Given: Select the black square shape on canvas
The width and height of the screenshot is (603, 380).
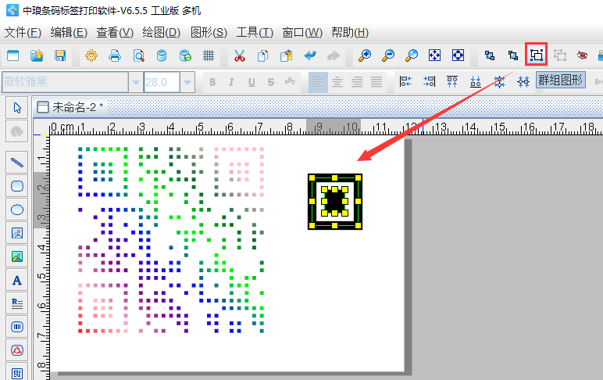Looking at the screenshot, I should [x=335, y=201].
